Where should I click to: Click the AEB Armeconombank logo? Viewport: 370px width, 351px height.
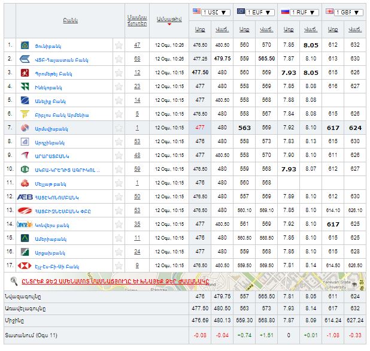26,196
